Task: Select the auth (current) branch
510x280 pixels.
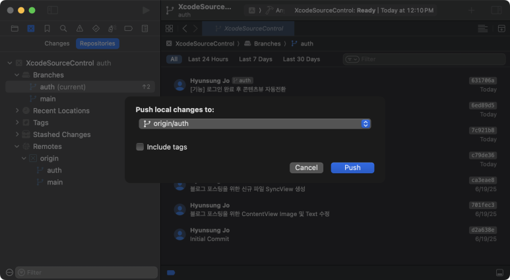Action: [80, 87]
